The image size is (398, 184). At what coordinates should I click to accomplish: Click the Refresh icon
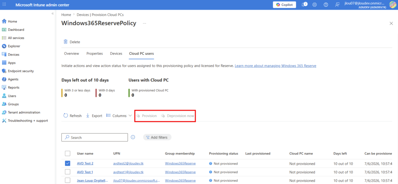click(65, 116)
